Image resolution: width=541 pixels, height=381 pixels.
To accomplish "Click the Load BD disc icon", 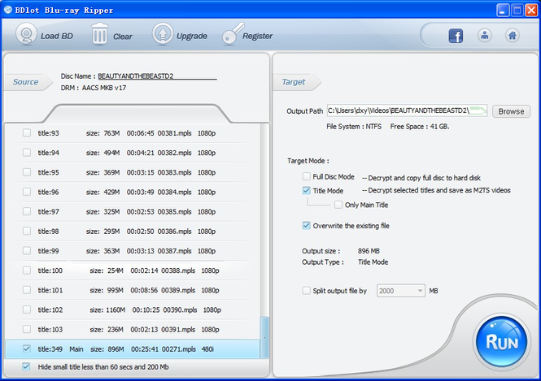I will coord(26,34).
